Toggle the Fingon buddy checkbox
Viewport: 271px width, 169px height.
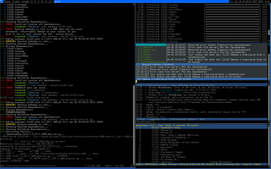[140, 57]
